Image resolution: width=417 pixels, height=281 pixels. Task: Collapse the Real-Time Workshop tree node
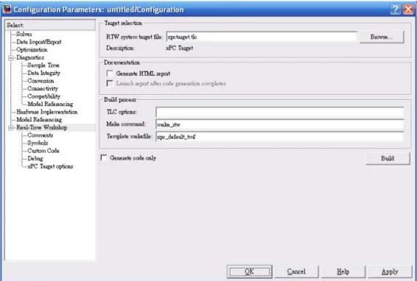[x=11, y=128]
